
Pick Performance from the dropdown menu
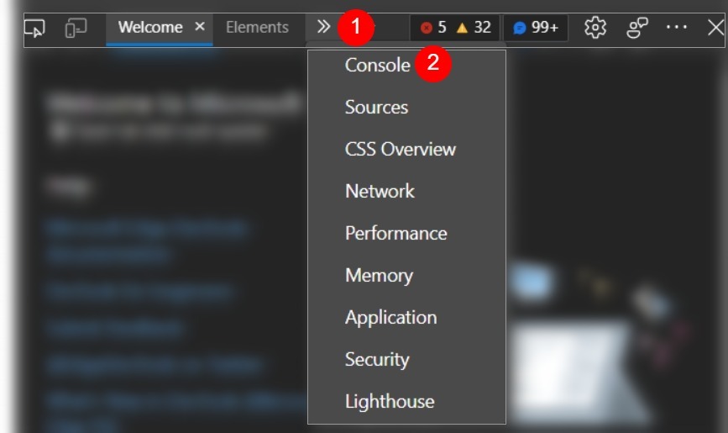point(395,233)
